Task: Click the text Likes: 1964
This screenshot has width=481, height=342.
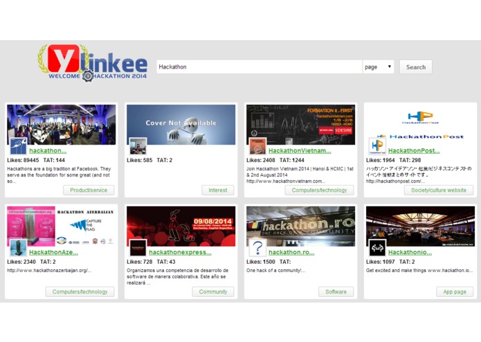Action: coord(381,160)
